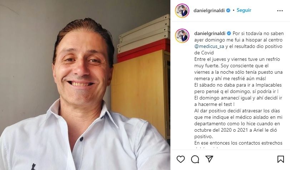Click the wooden cabinet in the photo
This screenshot has height=170, width=290.
click(x=141, y=93)
